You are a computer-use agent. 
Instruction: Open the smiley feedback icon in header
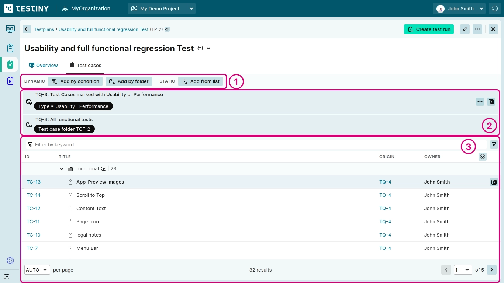coord(495,8)
